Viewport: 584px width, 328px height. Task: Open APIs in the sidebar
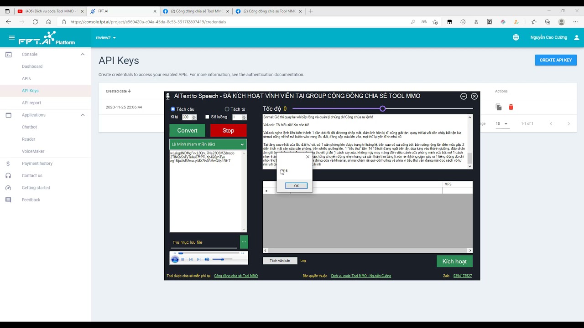coord(26,78)
